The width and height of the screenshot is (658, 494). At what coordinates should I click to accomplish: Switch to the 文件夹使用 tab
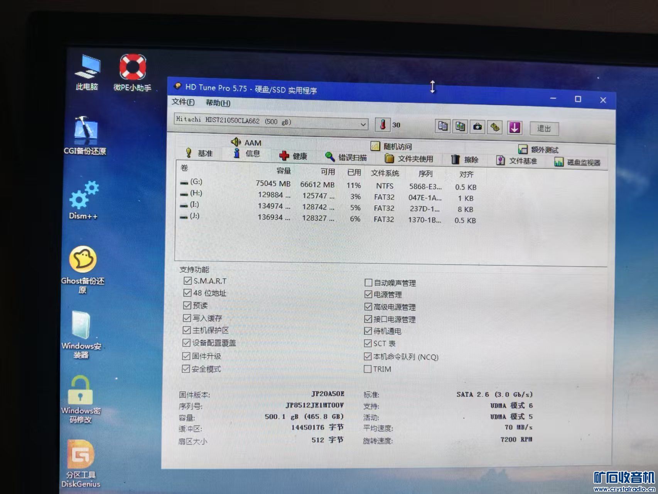click(x=409, y=159)
